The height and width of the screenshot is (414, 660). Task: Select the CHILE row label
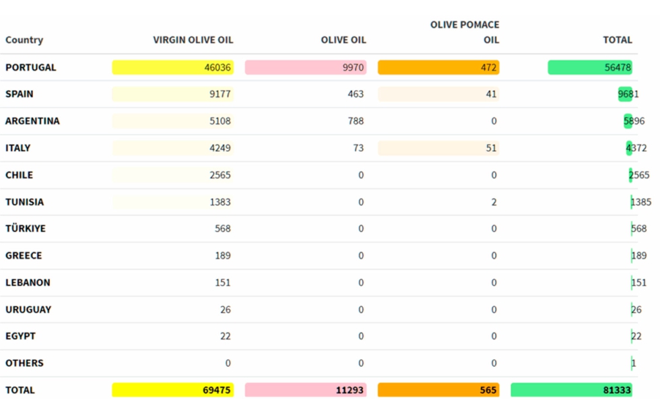(x=19, y=175)
